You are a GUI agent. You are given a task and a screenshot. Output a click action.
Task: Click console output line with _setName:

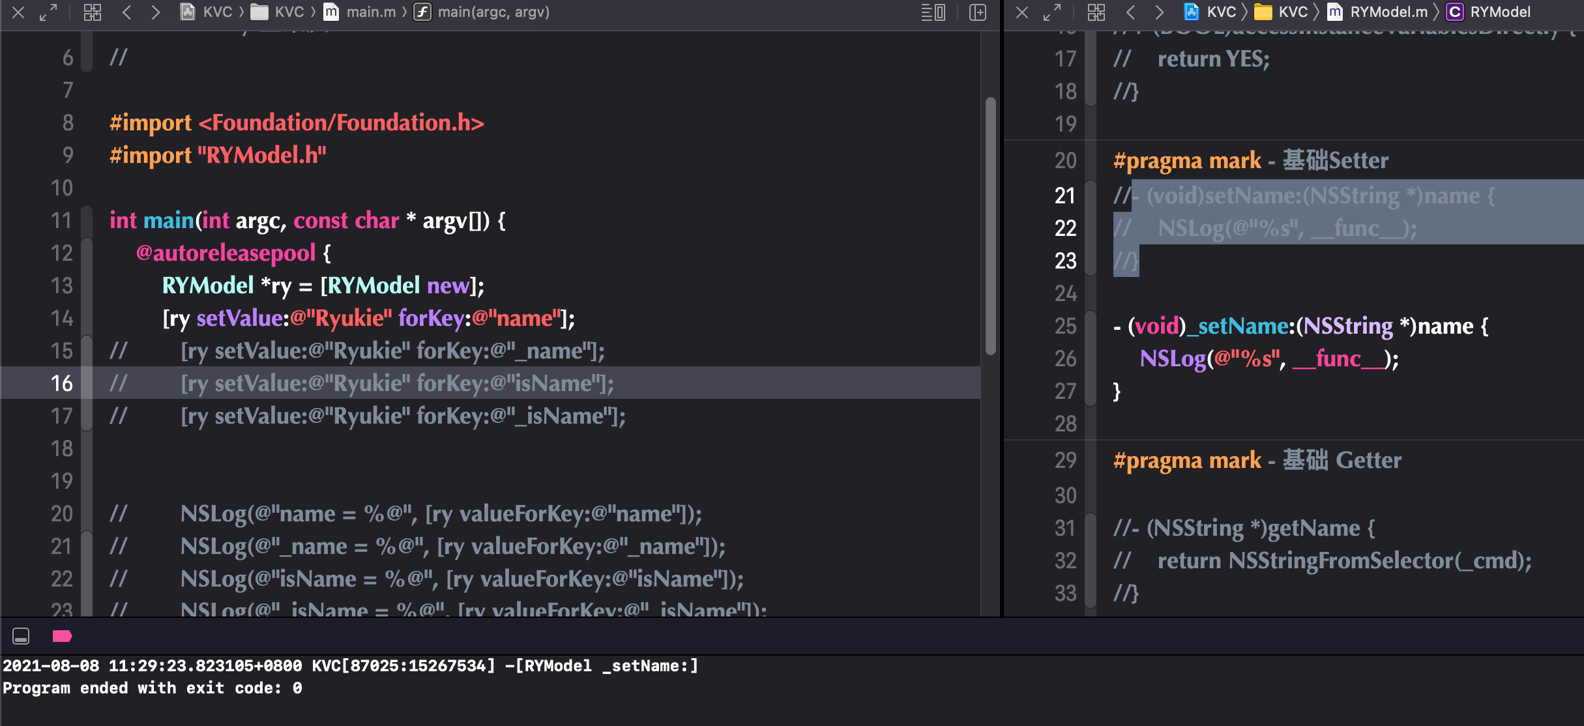[x=351, y=666]
